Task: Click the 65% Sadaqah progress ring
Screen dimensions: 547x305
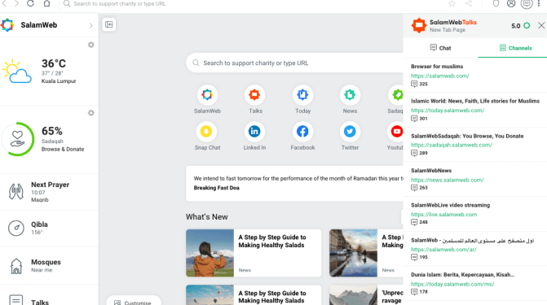Action: pos(18,139)
